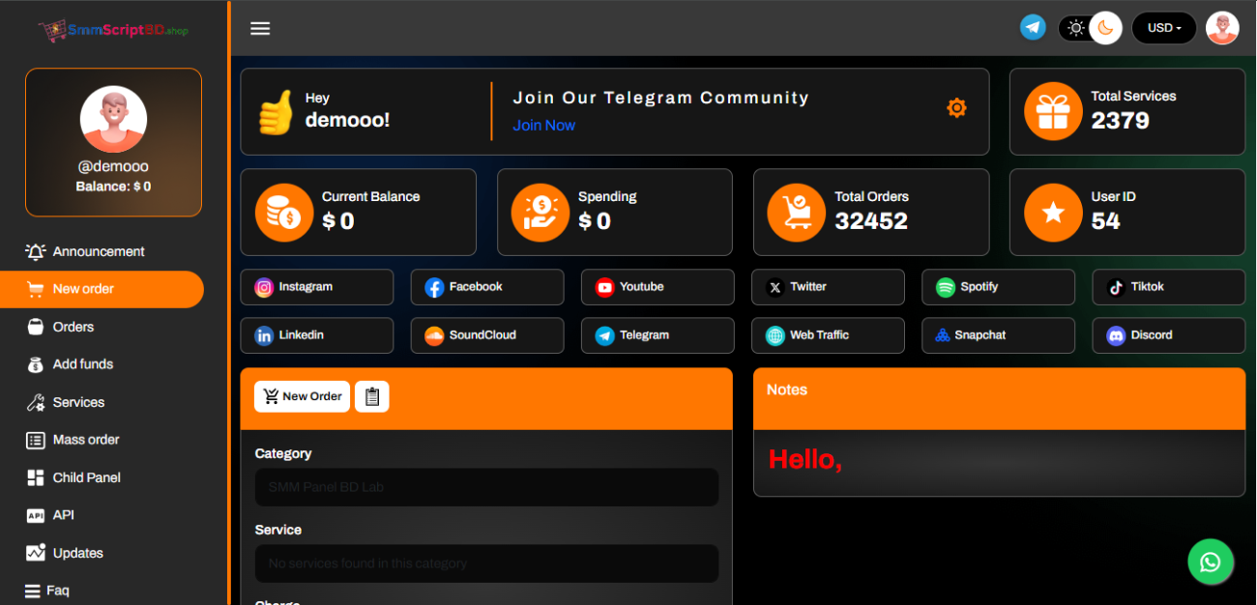
Task: Click the WhatsApp floating chat button
Action: 1210,562
